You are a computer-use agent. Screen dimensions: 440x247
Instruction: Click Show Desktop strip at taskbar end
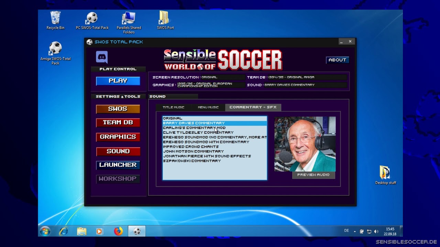pos(401,231)
